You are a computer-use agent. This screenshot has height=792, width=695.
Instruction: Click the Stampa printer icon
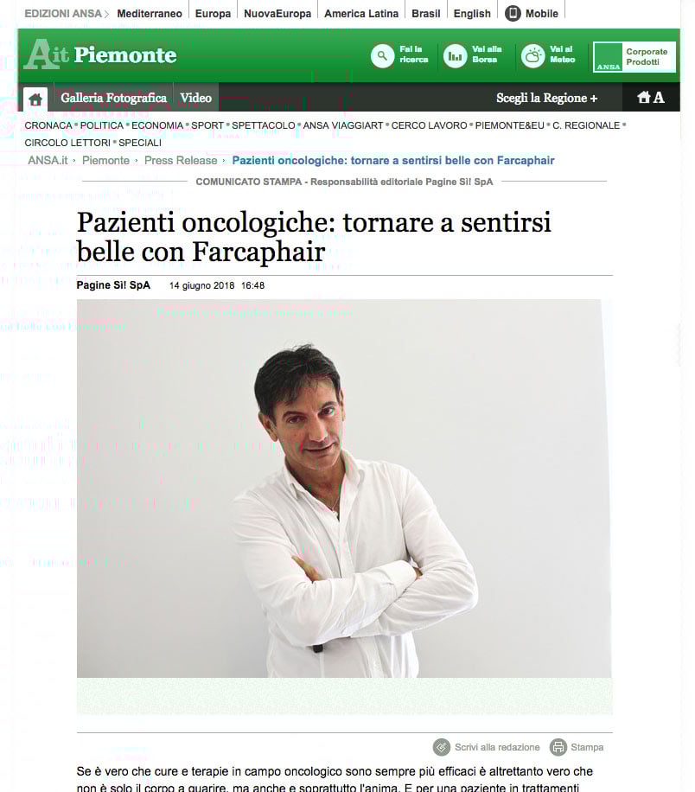(x=558, y=746)
